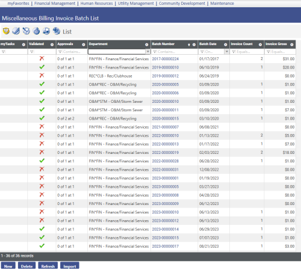
Task: Click the globe with wrench icon
Action: pyautogui.click(x=57, y=31)
